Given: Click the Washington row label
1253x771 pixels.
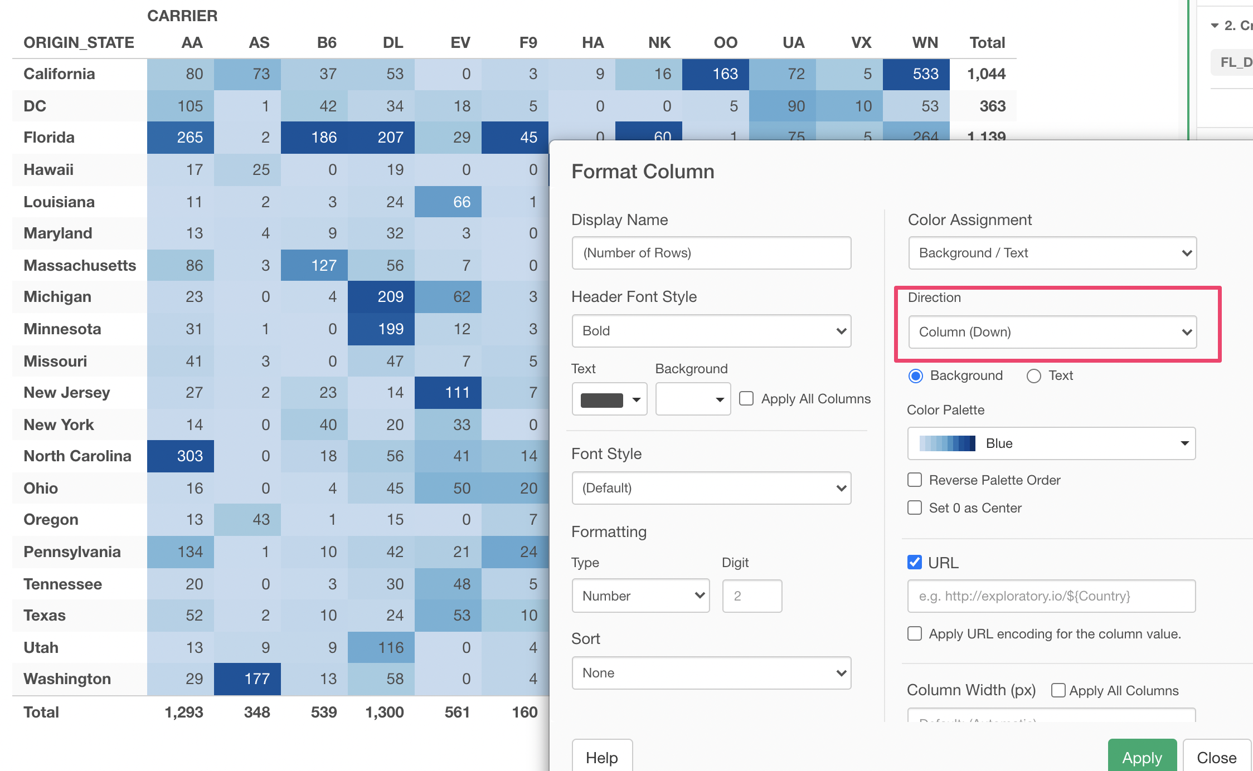Looking at the screenshot, I should coord(67,679).
